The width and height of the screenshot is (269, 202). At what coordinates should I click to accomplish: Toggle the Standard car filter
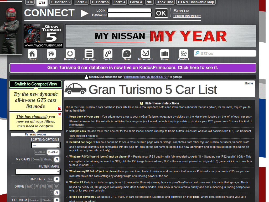pyautogui.click(x=47, y=200)
